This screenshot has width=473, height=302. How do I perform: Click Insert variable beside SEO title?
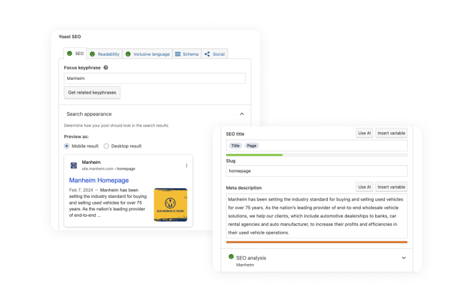[x=392, y=133]
